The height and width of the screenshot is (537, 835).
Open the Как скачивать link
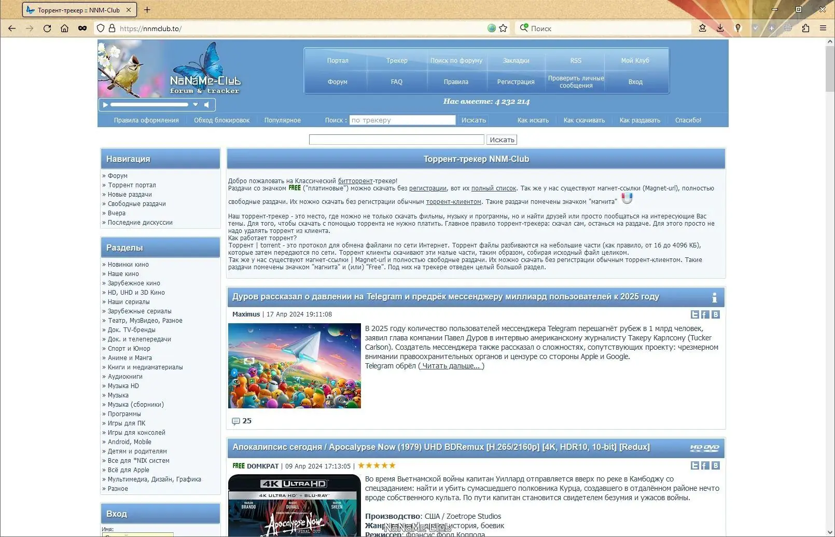tap(584, 120)
